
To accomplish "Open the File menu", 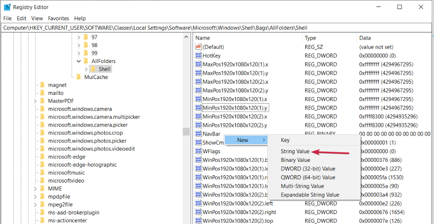I will (7, 19).
